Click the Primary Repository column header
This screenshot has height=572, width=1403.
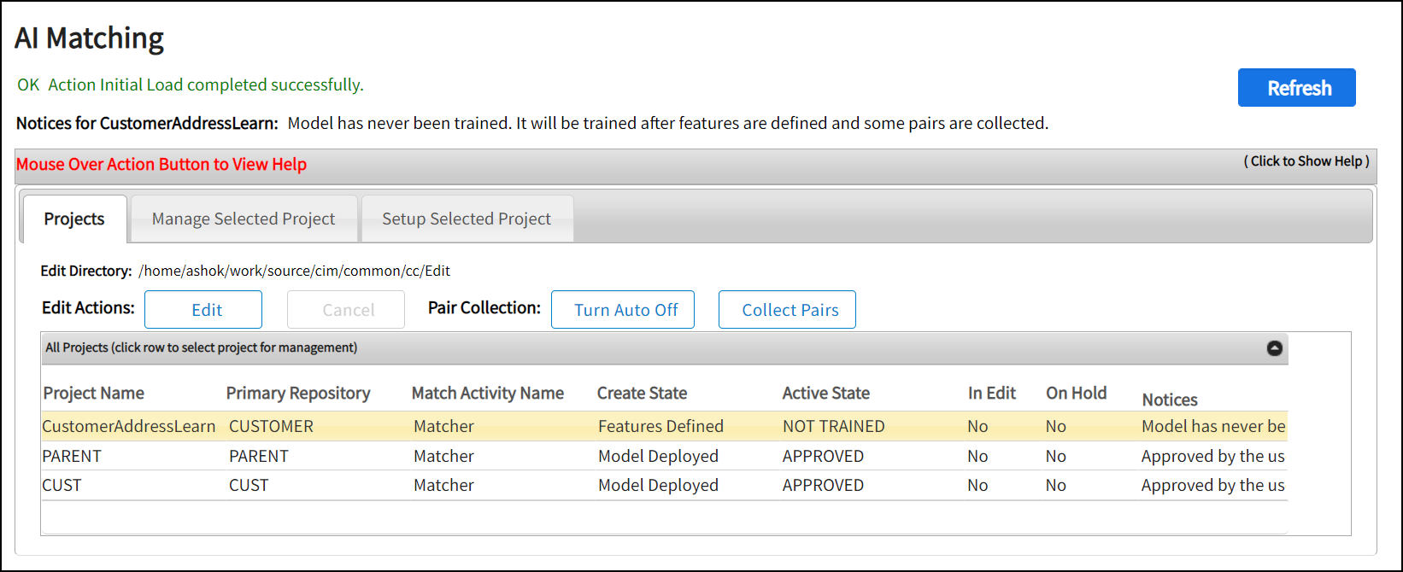298,394
